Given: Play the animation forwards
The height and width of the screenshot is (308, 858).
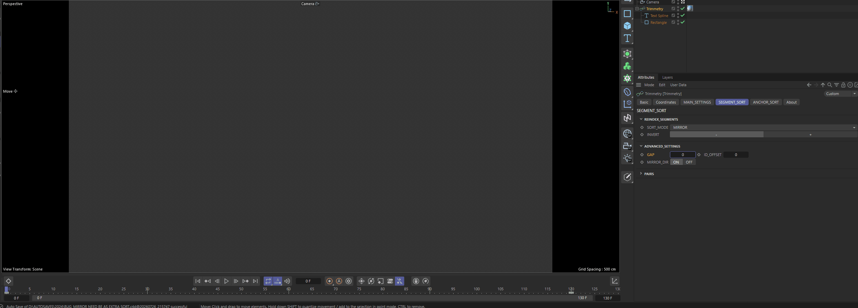Looking at the screenshot, I should click(x=227, y=281).
